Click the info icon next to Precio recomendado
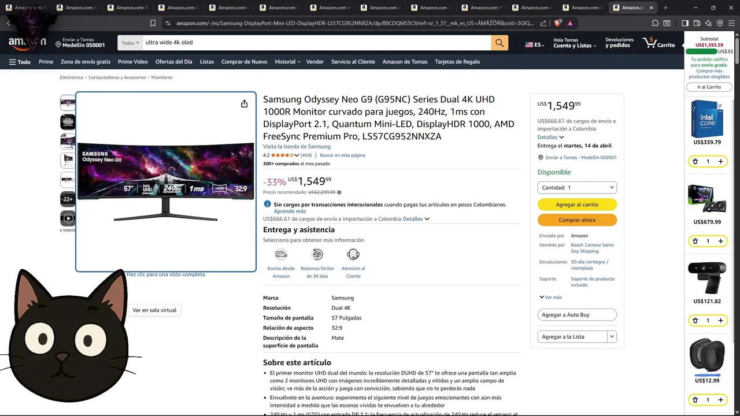 (339, 192)
